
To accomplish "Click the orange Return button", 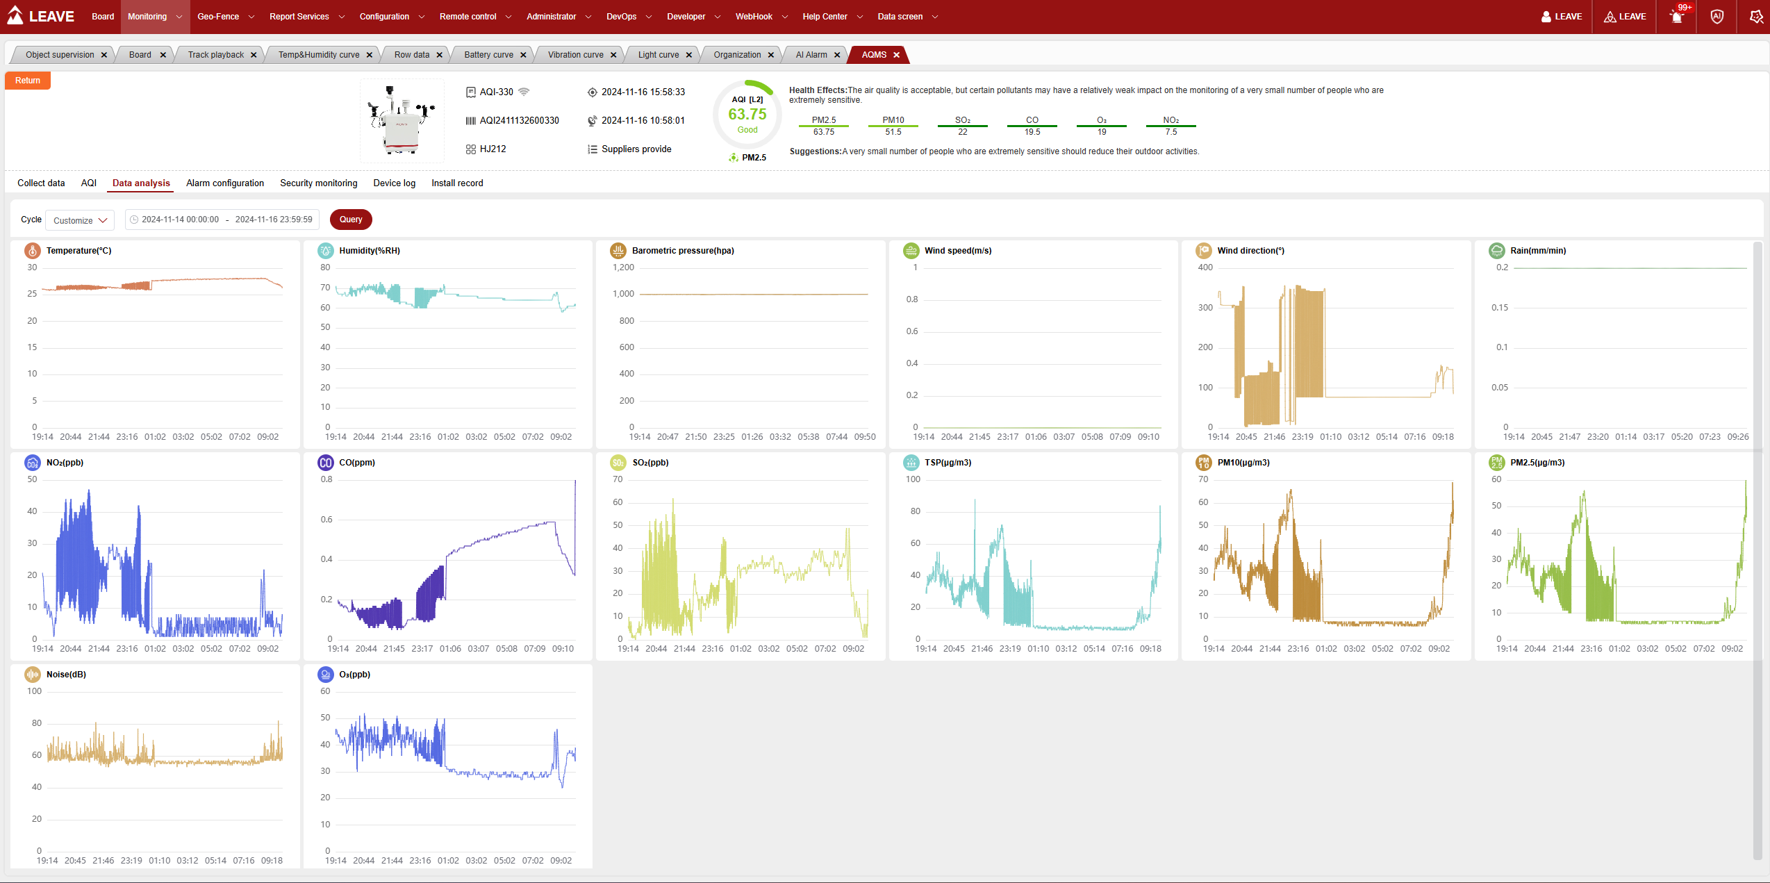I will click(x=28, y=81).
